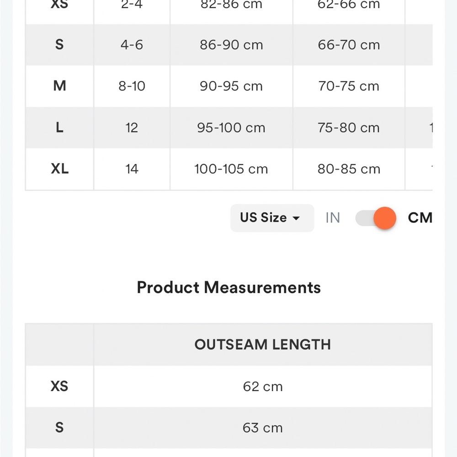The image size is (457, 457).
Task: Click the 62 cm outseam value
Action: click(263, 387)
